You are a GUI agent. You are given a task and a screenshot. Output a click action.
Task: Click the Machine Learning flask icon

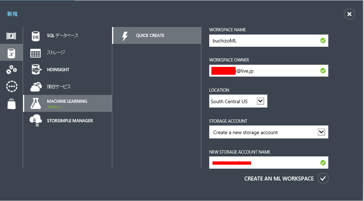[x=36, y=104]
